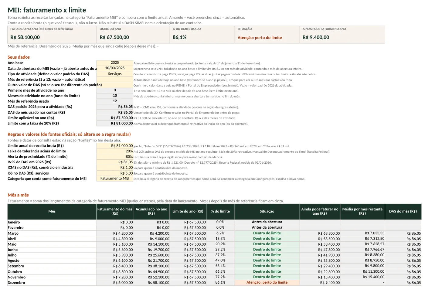
Task: Select the Meses de atividade no ano value 10
Action: (115, 96)
